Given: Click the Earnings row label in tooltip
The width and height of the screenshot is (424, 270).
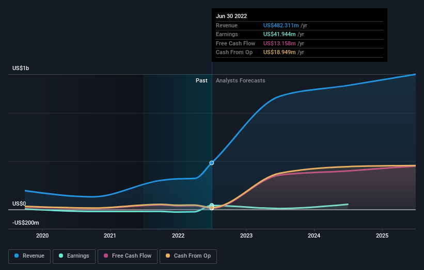Looking at the screenshot, I should [x=227, y=34].
